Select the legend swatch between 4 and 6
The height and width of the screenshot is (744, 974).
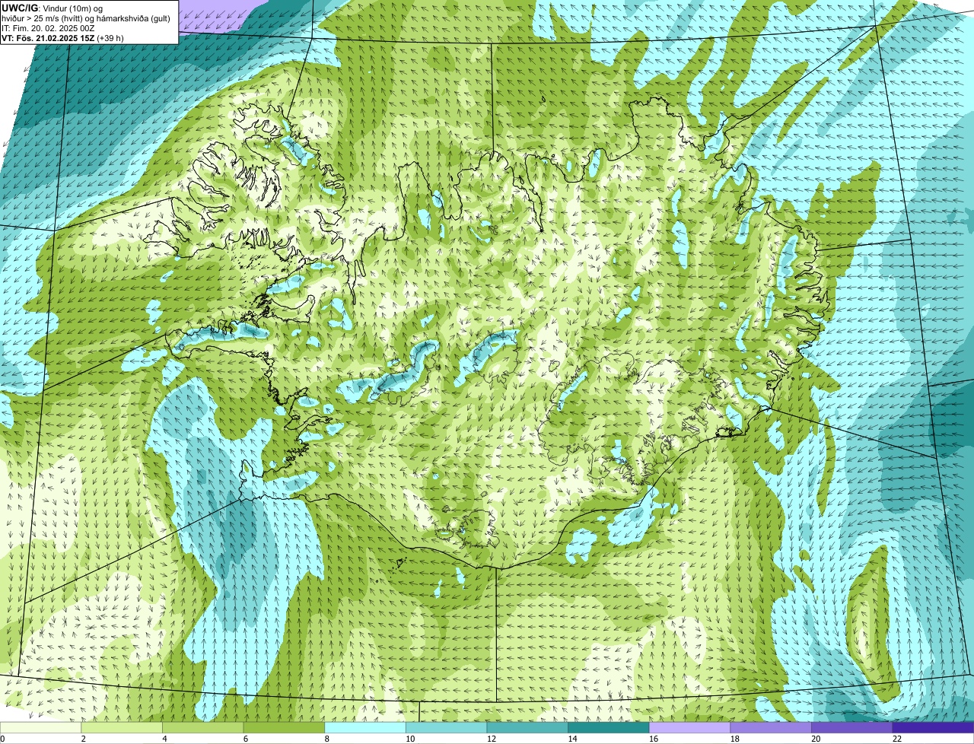pos(202,727)
